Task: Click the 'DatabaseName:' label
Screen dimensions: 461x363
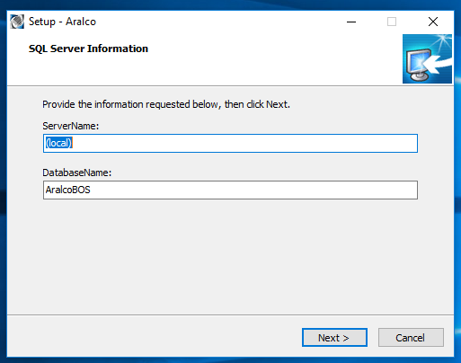Action: pos(76,173)
